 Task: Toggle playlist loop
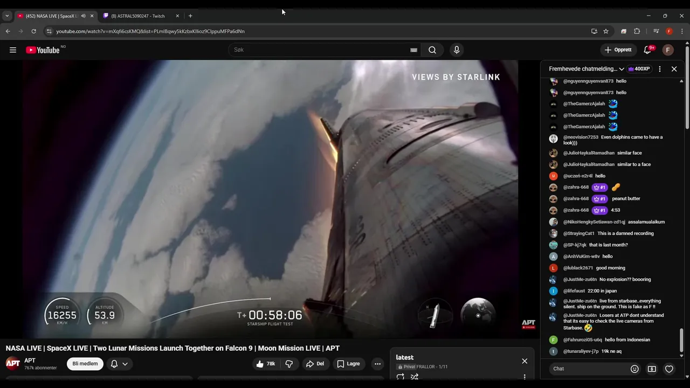pos(401,377)
